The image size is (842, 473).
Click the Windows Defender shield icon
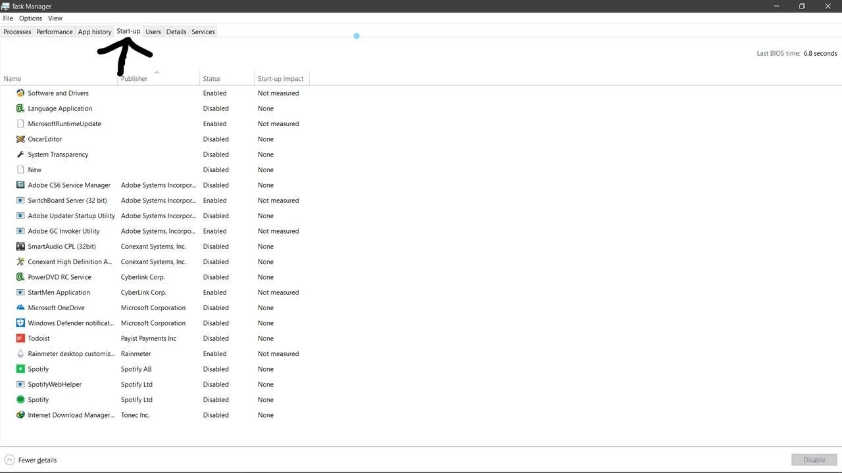tap(20, 323)
